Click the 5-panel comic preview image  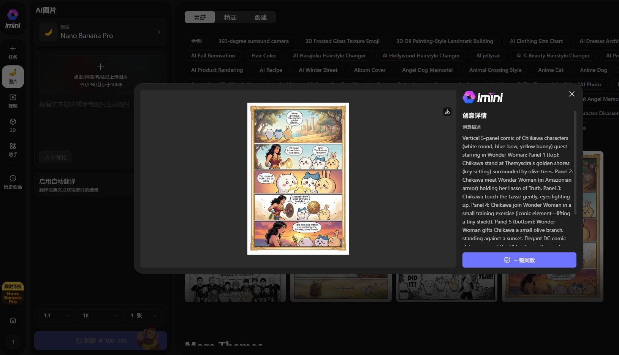[298, 179]
